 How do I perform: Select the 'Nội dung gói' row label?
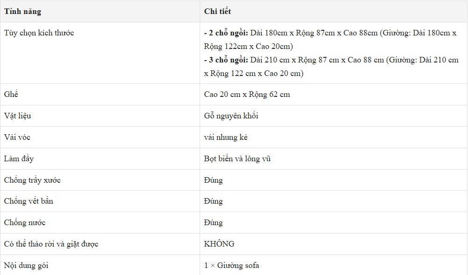[x=26, y=266]
